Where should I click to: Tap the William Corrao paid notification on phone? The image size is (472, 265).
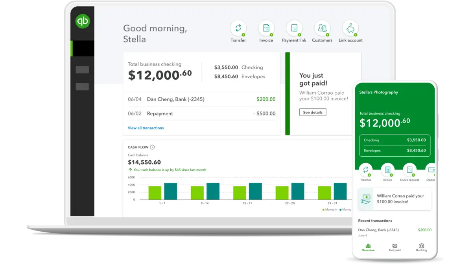[395, 199]
